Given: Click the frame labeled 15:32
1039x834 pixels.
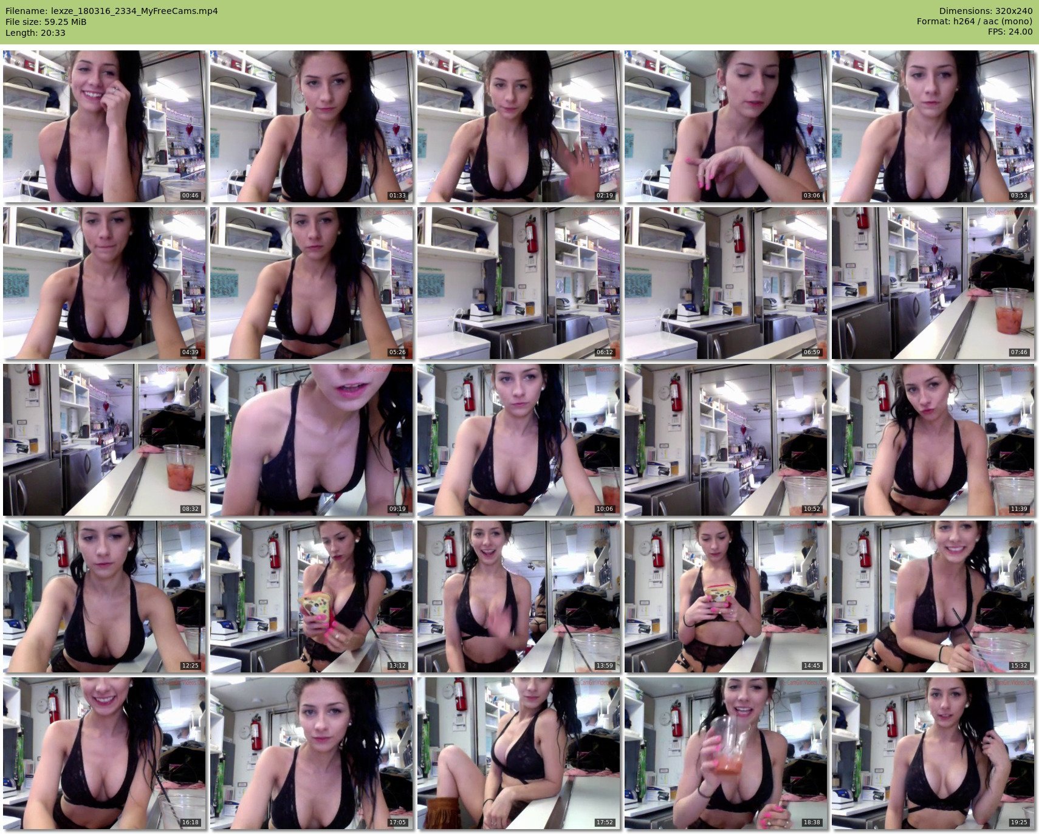Looking at the screenshot, I should [x=933, y=596].
